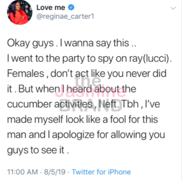Open the round profile avatar photo
Image resolution: width=182 pixels, height=181 pixels.
(19, 12)
